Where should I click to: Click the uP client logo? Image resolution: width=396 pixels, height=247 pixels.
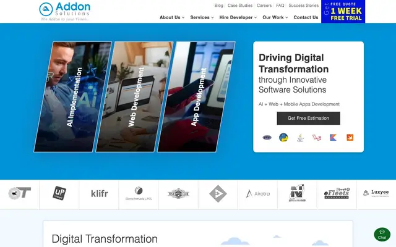pyautogui.click(x=59, y=193)
